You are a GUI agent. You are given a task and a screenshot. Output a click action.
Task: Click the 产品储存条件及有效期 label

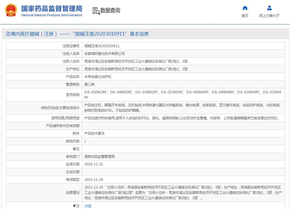click(62, 126)
